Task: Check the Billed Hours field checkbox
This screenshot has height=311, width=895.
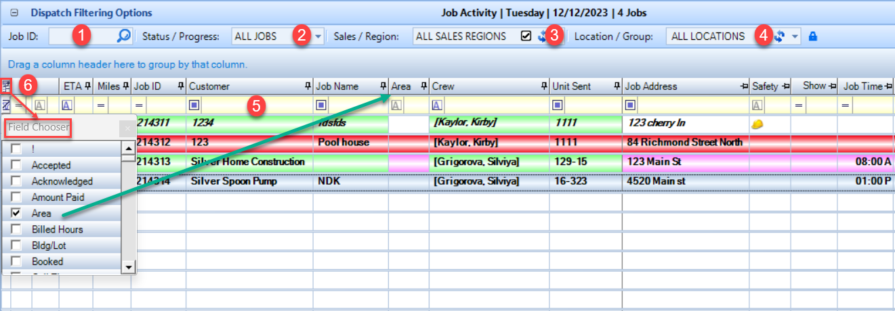Action: 16,229
